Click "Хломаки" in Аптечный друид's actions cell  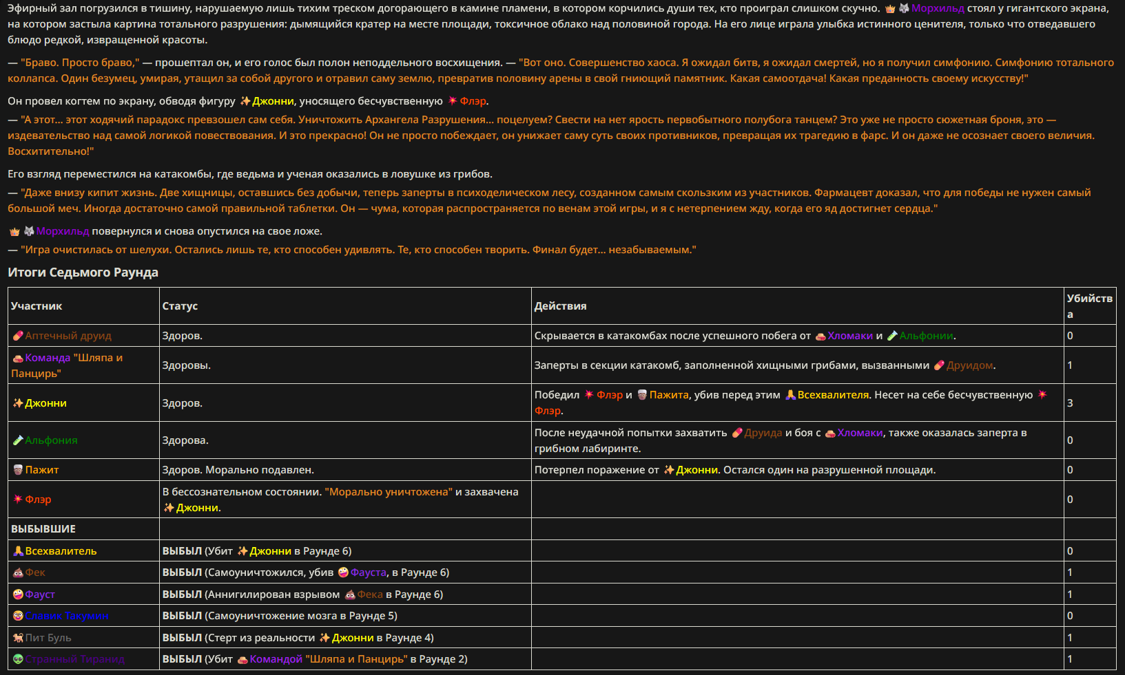click(x=850, y=336)
